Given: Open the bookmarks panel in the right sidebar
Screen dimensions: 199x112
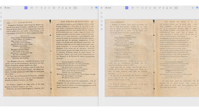Looking at the screenshot, I should (x=102, y=21).
